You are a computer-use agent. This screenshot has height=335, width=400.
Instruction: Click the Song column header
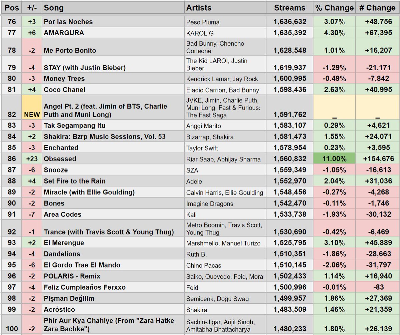tap(113, 7)
